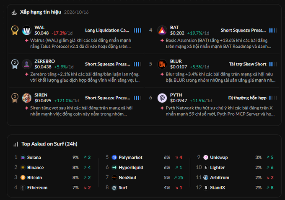The height and width of the screenshot is (200, 285).
Task: Open the BLUR token name
Action: tap(176, 61)
